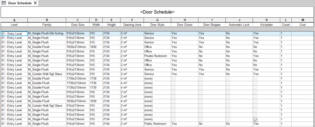Click the Automatic Lock header cell
Viewport: 315px width, 127px height.
click(x=239, y=24)
